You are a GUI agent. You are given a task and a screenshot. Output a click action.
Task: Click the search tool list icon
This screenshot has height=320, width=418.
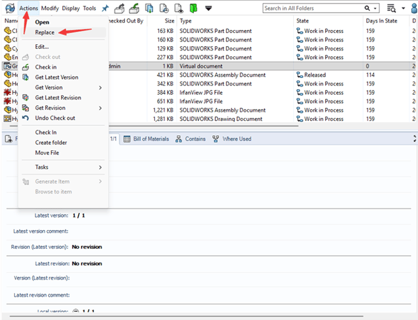[391, 8]
